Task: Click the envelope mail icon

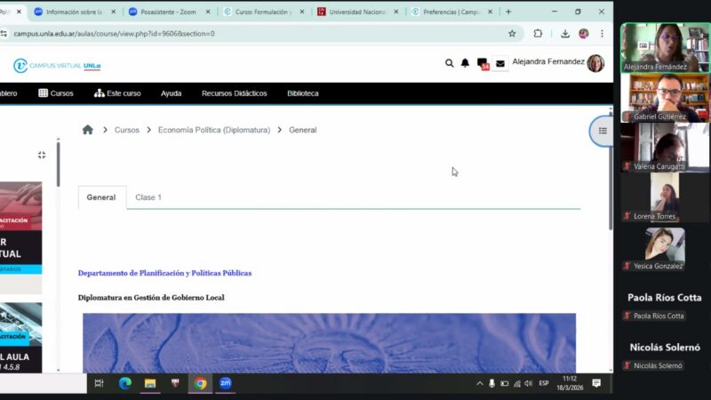Action: coord(500,64)
